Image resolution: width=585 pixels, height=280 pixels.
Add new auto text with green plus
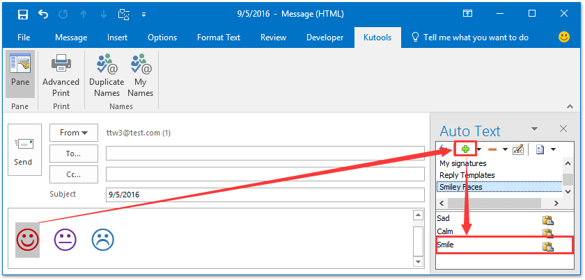tap(465, 149)
